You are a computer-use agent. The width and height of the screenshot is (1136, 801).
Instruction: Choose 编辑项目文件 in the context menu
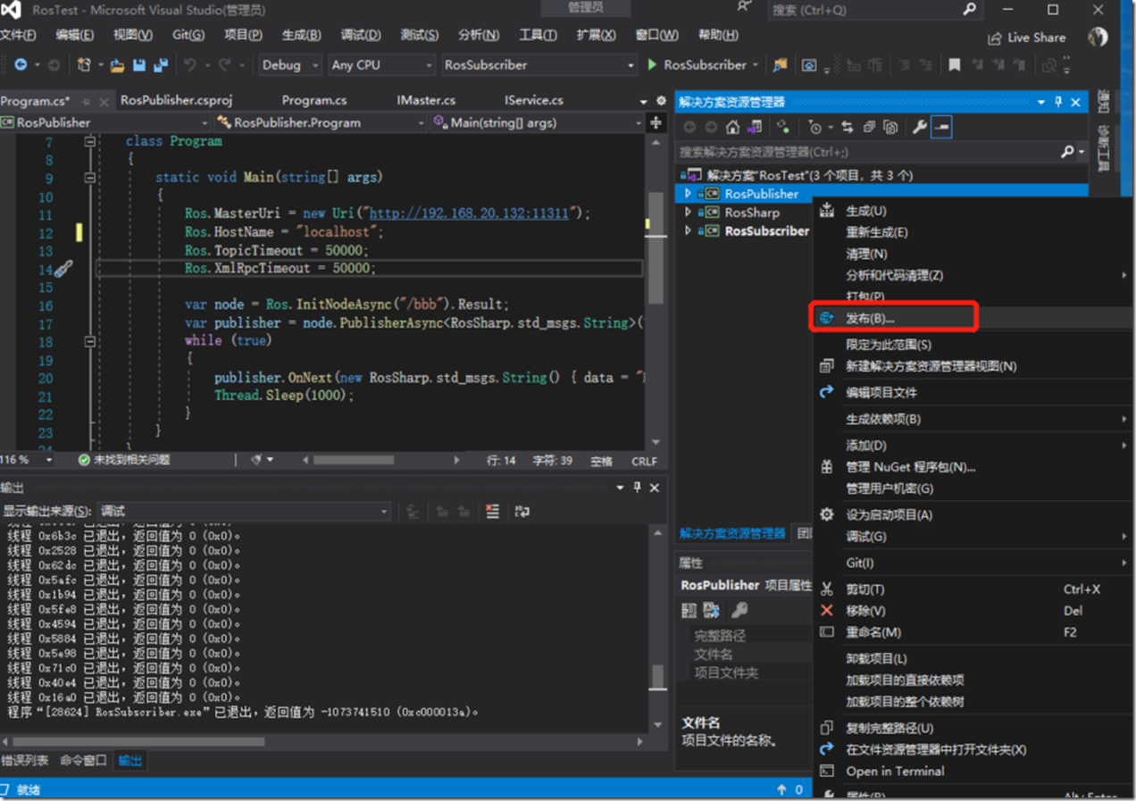pyautogui.click(x=974, y=392)
